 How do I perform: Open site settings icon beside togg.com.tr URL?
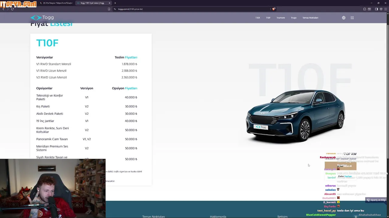click(115, 9)
